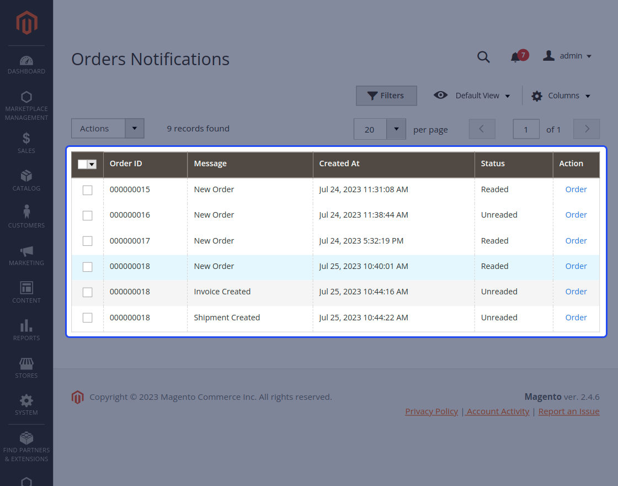
Task: Open the Content menu
Action: pyautogui.click(x=26, y=292)
